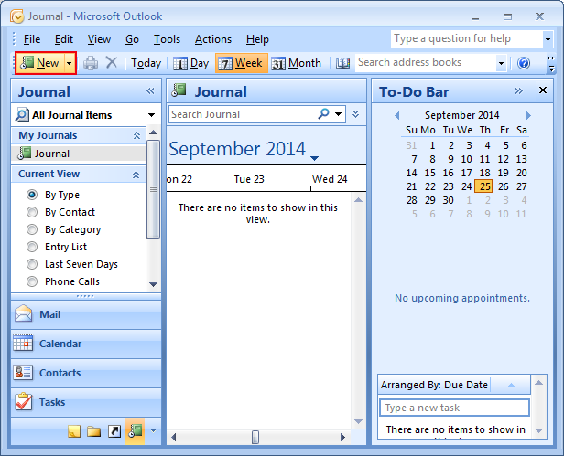Screen dimensions: 564x456
Task: Click the Arranged By: Due Date header
Action: pyautogui.click(x=434, y=385)
